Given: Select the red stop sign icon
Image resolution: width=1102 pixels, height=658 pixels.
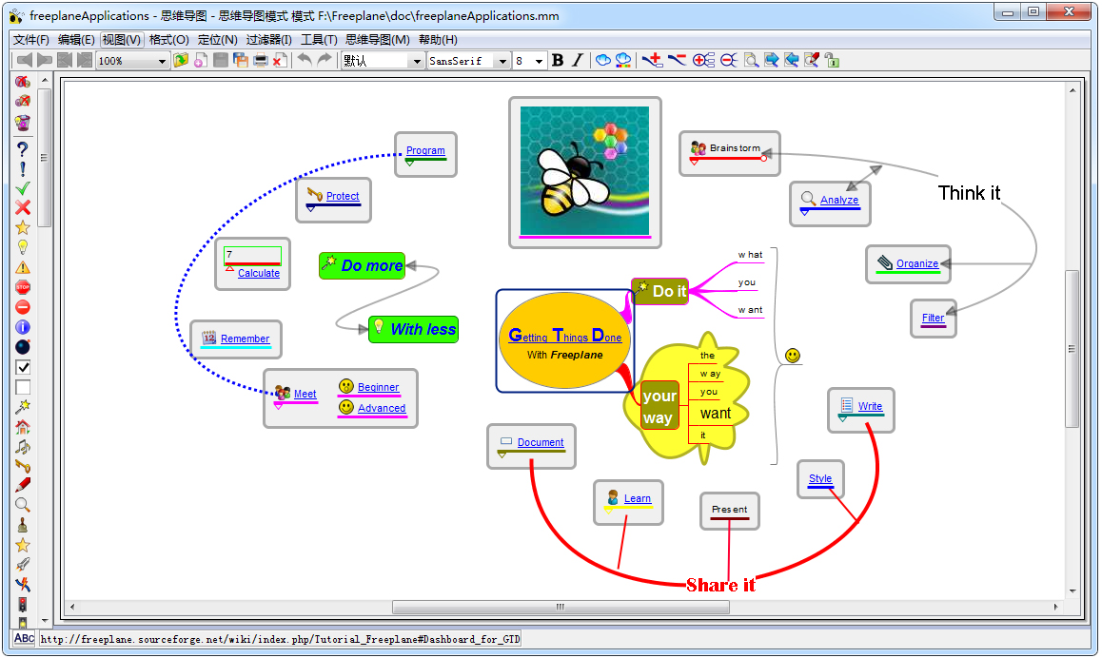Looking at the screenshot, I should tap(23, 287).
